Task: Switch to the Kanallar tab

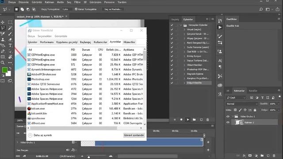Action: click(x=253, y=91)
